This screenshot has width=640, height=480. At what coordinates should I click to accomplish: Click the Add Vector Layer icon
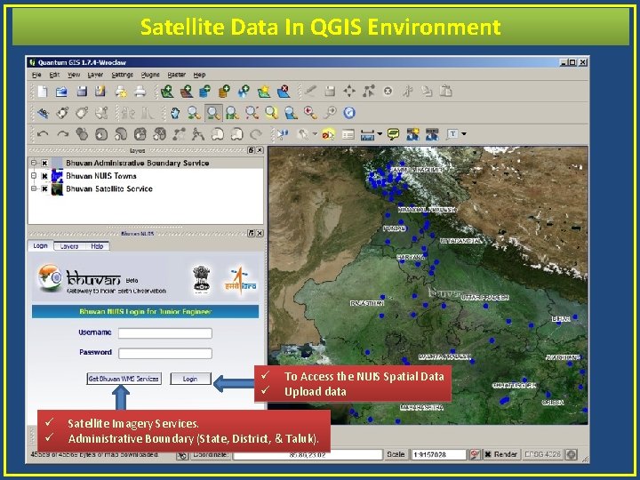pyautogui.click(x=167, y=92)
